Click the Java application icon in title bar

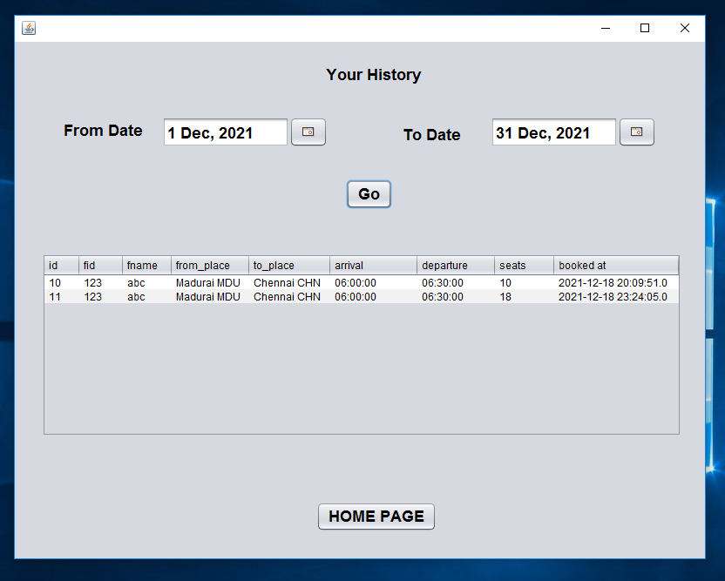point(29,28)
